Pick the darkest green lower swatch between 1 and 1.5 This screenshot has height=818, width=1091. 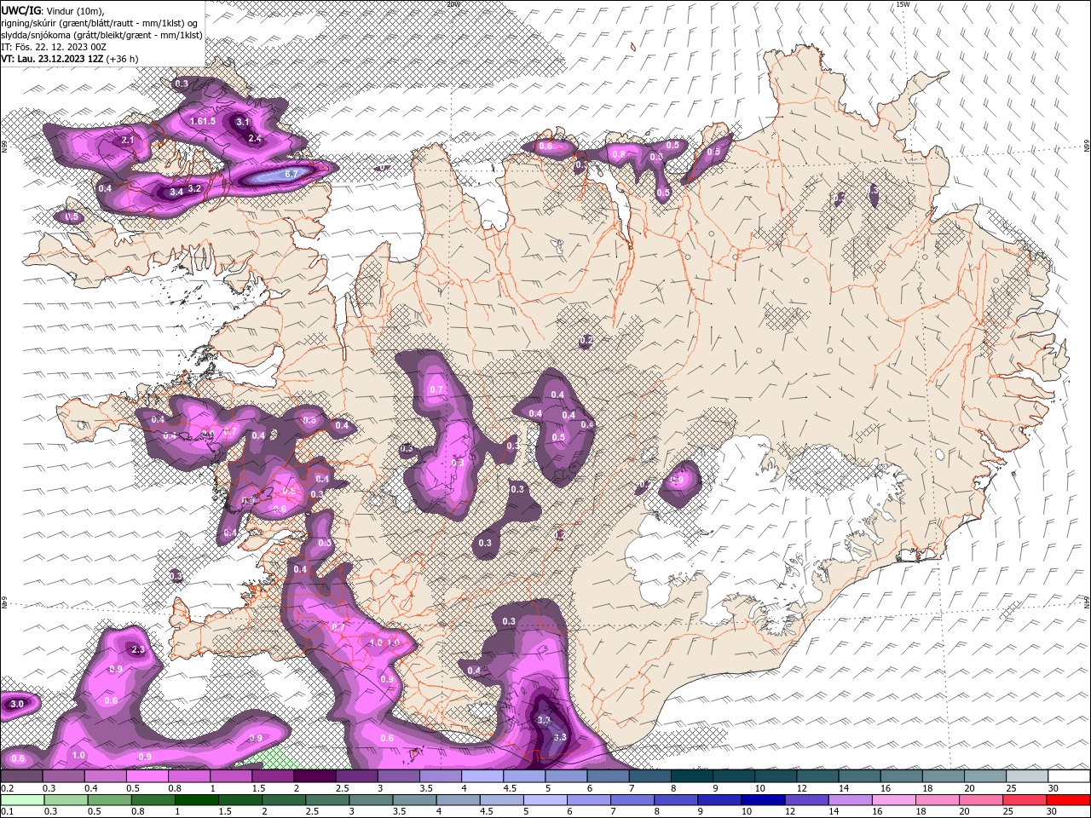[196, 800]
